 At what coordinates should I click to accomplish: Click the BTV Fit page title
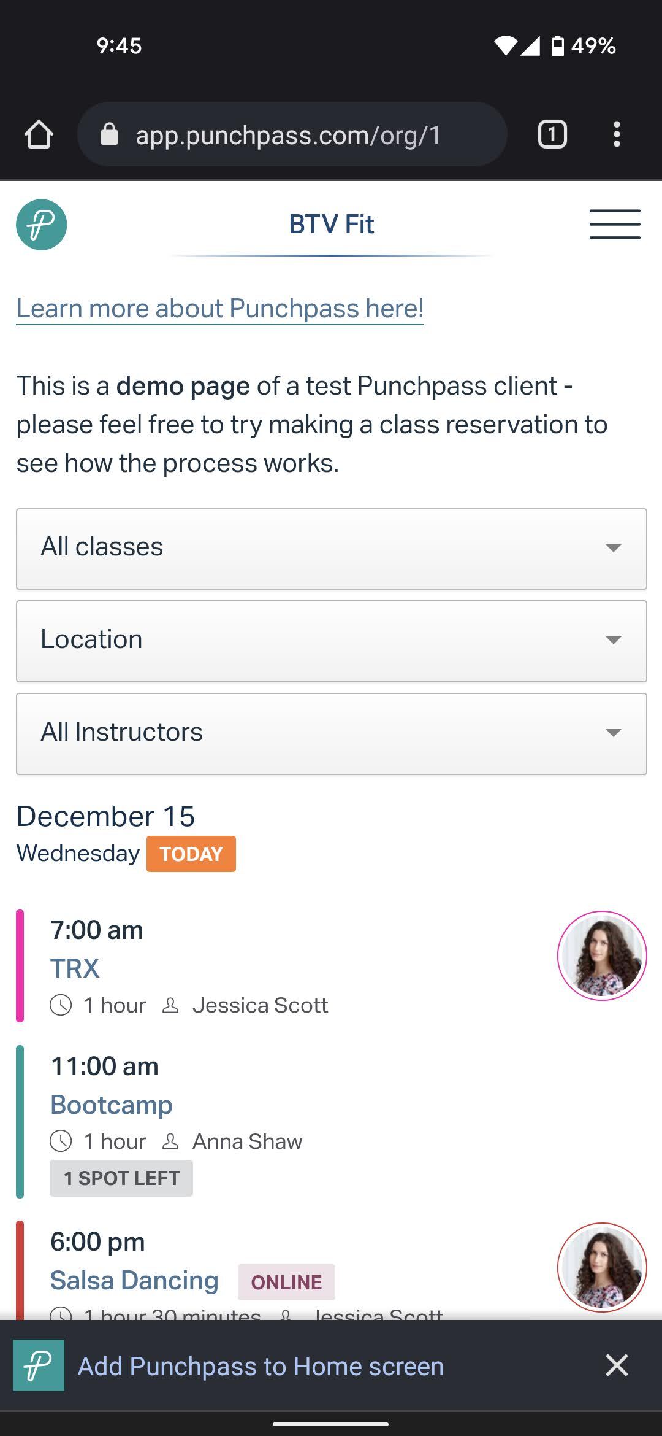pyautogui.click(x=332, y=224)
